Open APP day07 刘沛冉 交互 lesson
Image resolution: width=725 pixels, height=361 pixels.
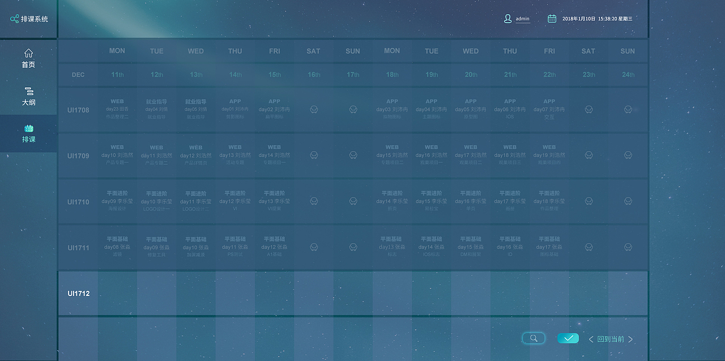549,109
